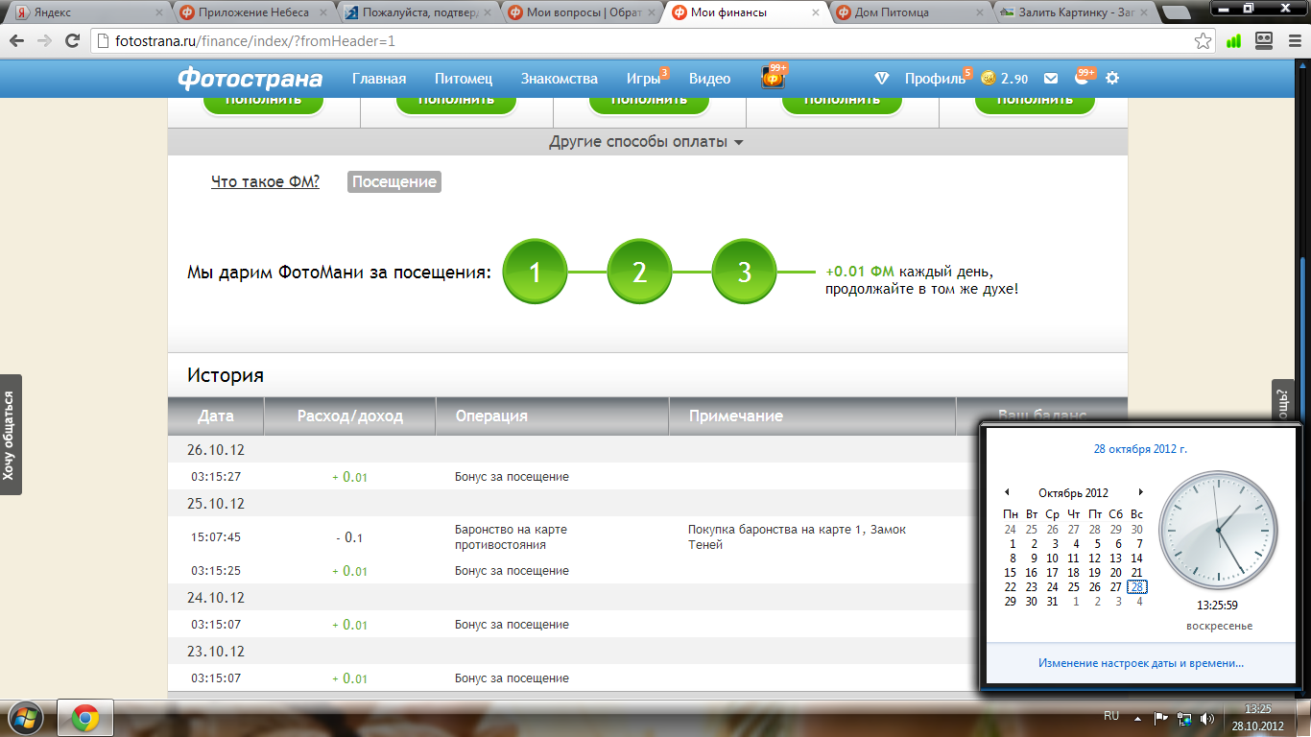Click the diamond VIP icon in header
The height and width of the screenshot is (737, 1311).
882,79
